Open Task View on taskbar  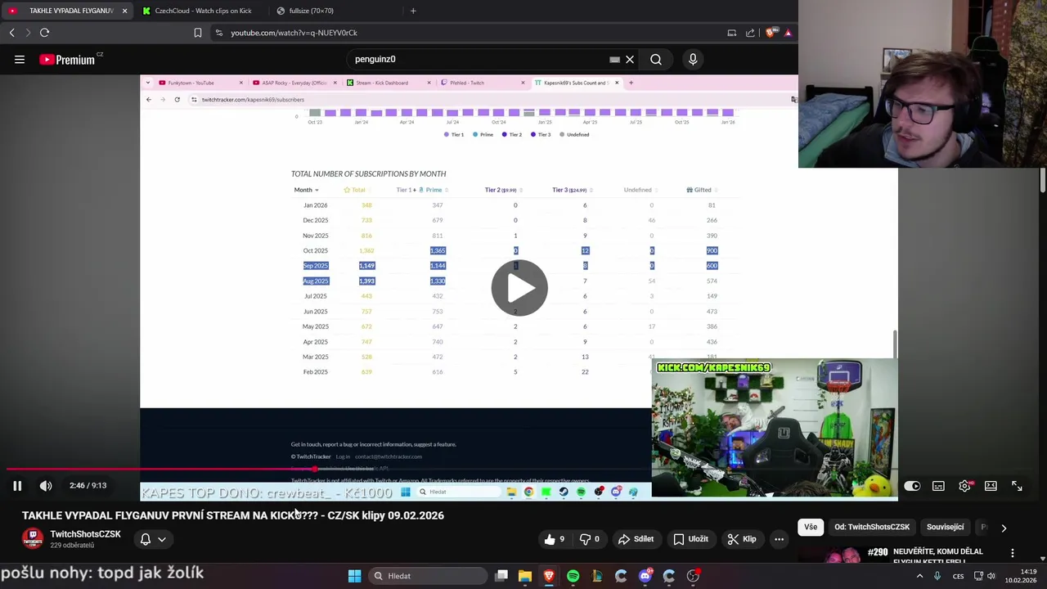501,576
